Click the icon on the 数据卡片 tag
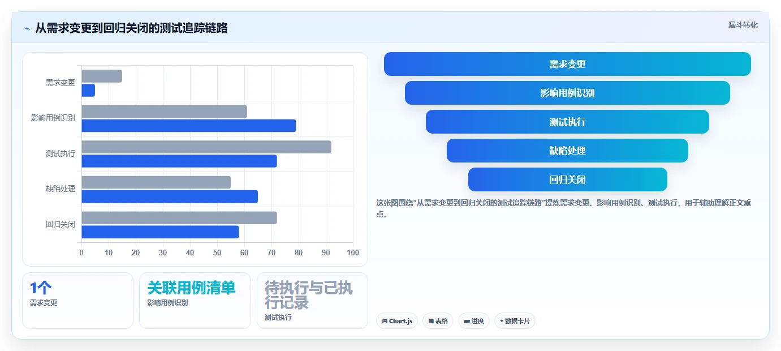The image size is (781, 351). click(502, 321)
